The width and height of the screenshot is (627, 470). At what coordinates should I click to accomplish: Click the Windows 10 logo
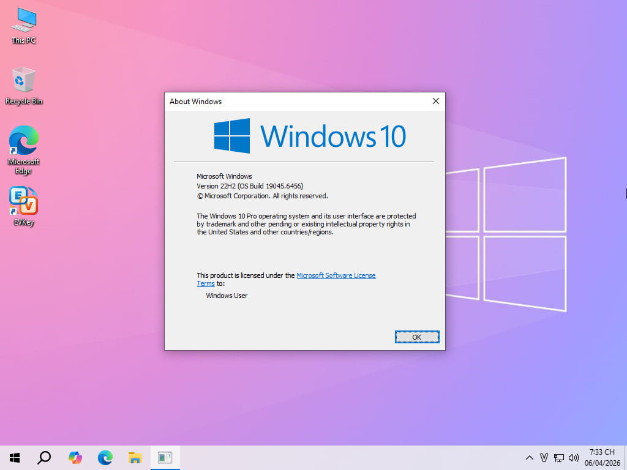(310, 136)
